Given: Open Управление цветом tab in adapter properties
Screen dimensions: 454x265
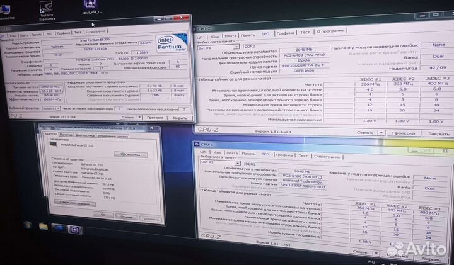Looking at the screenshot, I should (x=113, y=136).
